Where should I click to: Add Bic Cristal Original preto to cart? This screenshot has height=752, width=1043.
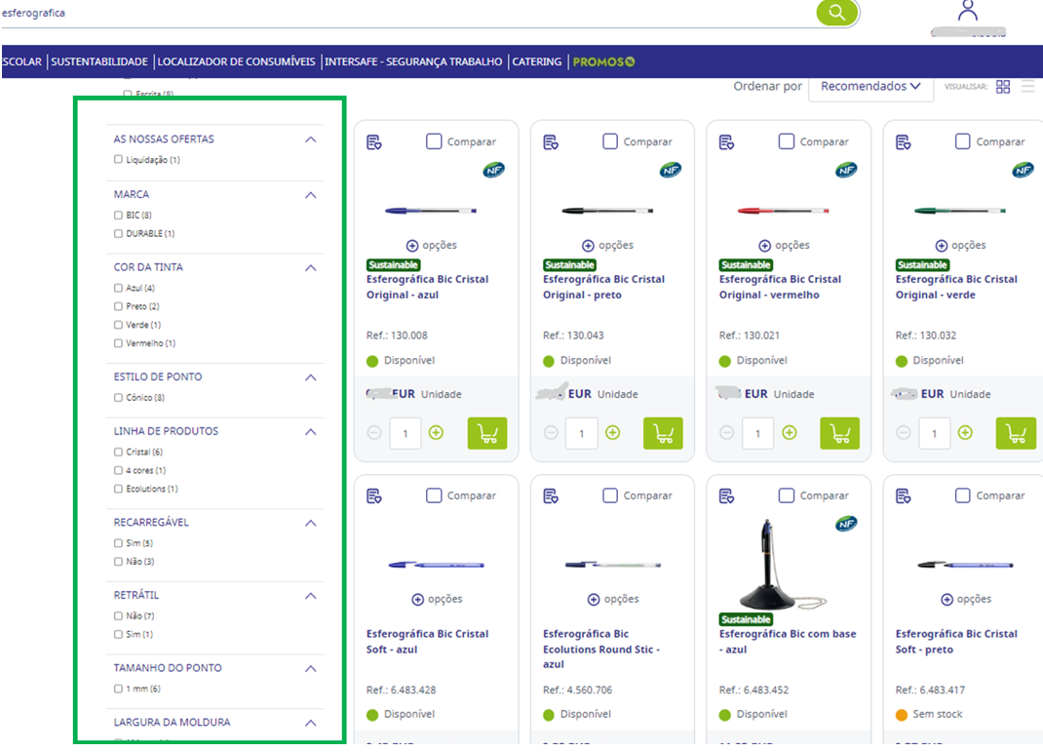663,433
